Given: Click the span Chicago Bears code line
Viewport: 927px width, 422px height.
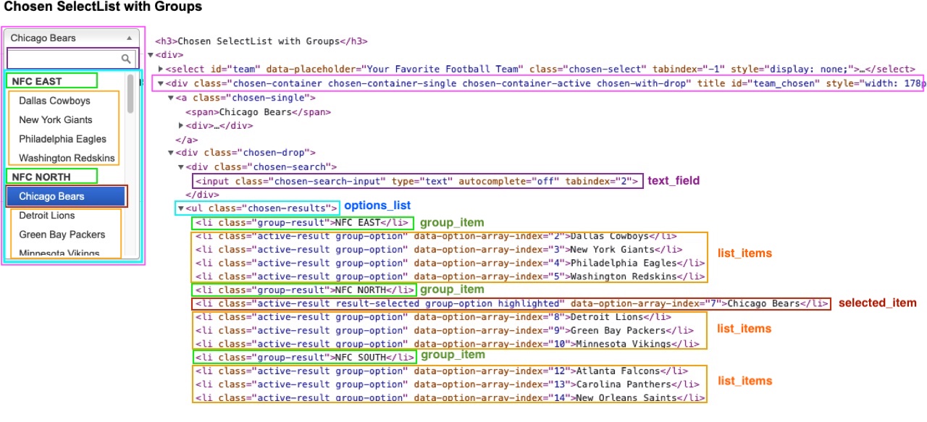Looking at the screenshot, I should pyautogui.click(x=259, y=112).
